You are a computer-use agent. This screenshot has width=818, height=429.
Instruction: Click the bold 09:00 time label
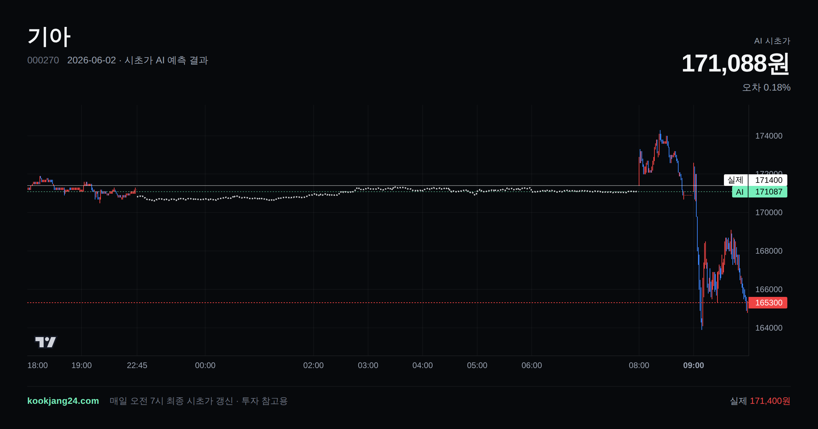click(694, 365)
